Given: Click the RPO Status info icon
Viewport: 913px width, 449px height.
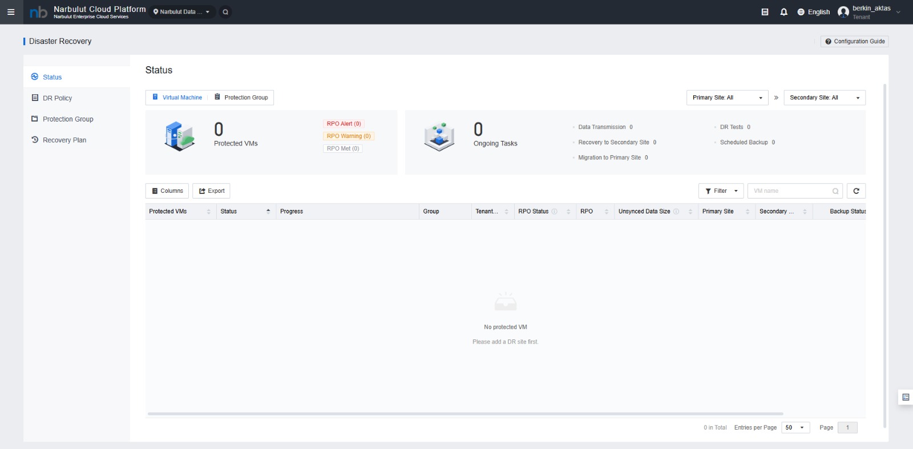Looking at the screenshot, I should tap(554, 212).
